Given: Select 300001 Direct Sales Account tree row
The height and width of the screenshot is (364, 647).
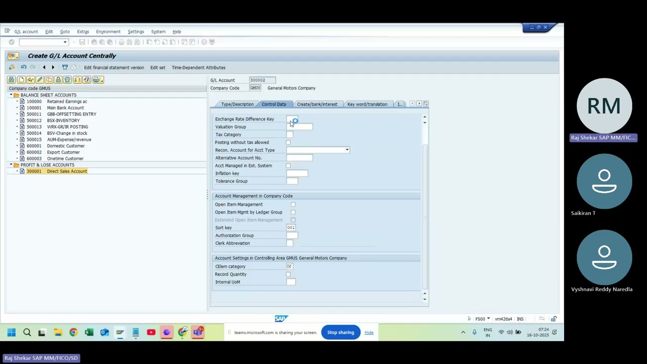Looking at the screenshot, I should click(57, 171).
